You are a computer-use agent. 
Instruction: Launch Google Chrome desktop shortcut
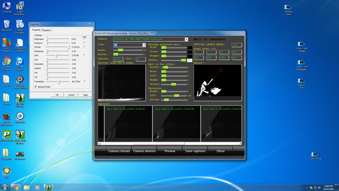point(7,64)
